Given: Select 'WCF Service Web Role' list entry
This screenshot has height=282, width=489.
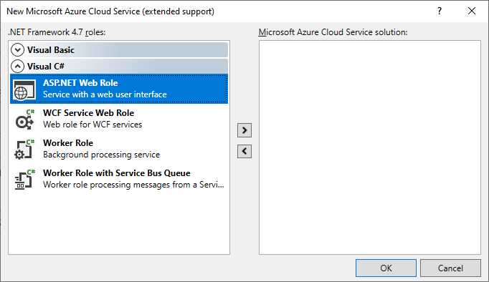Looking at the screenshot, I should (119, 119).
